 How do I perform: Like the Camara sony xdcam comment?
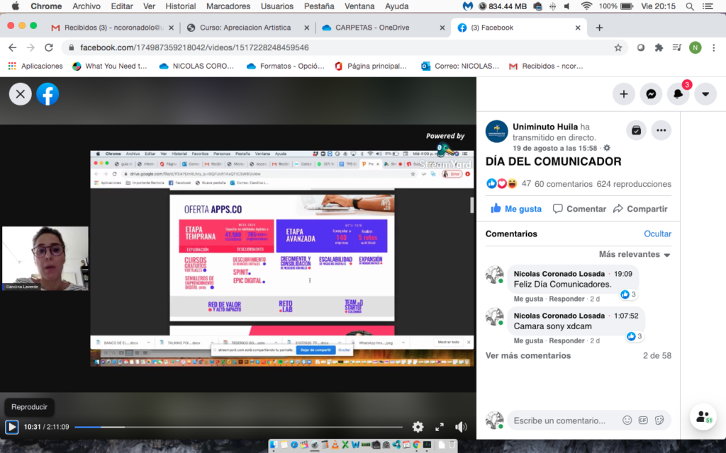(528, 340)
